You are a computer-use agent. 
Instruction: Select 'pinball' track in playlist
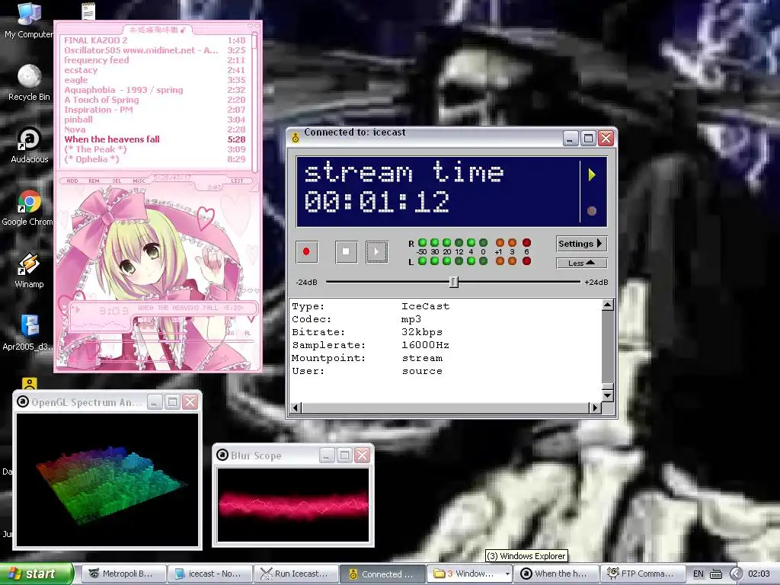click(x=155, y=120)
